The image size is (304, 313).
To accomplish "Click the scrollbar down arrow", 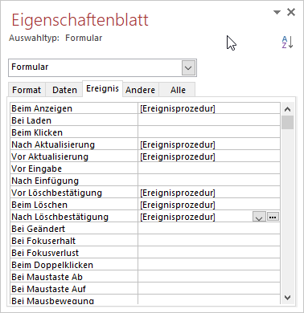I will click(287, 298).
